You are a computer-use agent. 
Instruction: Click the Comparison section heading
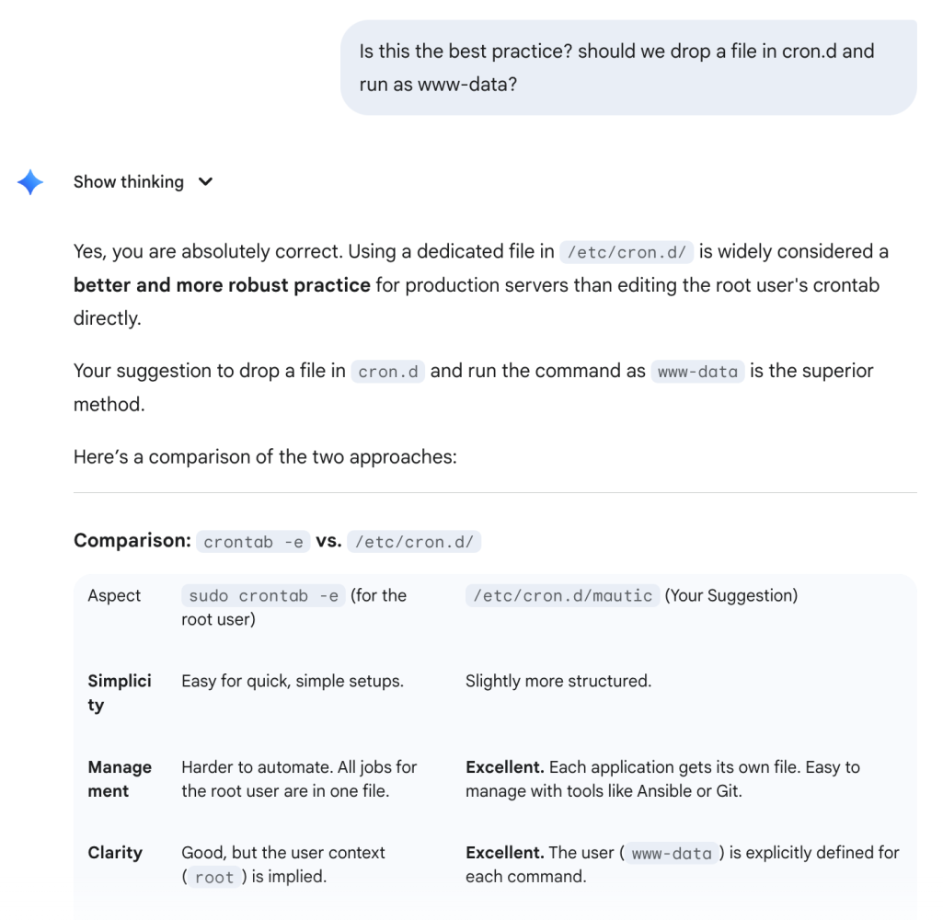132,541
